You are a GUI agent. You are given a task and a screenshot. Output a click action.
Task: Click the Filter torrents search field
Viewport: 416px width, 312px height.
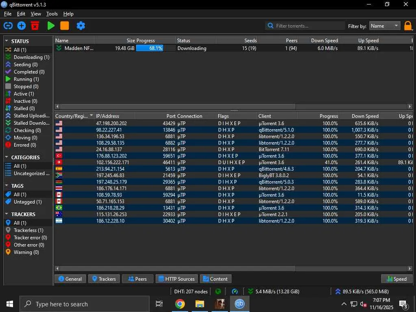(305, 26)
